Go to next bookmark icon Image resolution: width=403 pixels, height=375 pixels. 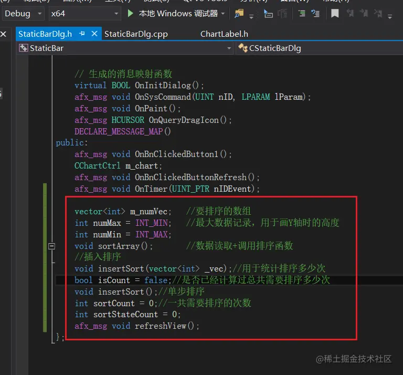click(x=364, y=13)
